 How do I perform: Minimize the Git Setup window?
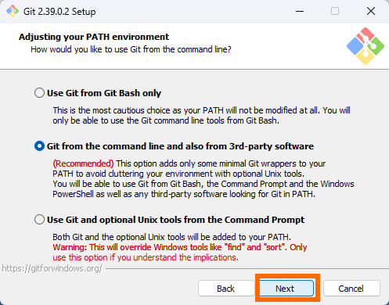[x=300, y=11]
